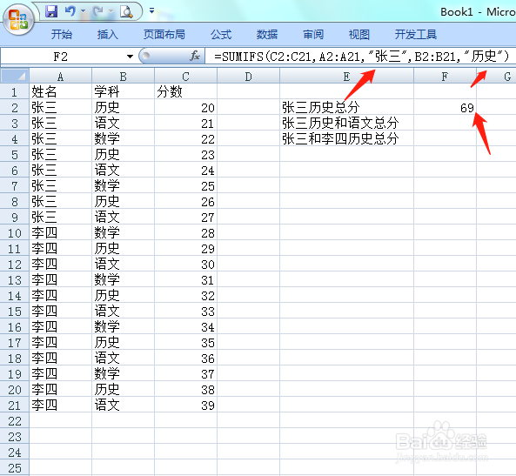Click score cell 27

tap(185, 218)
